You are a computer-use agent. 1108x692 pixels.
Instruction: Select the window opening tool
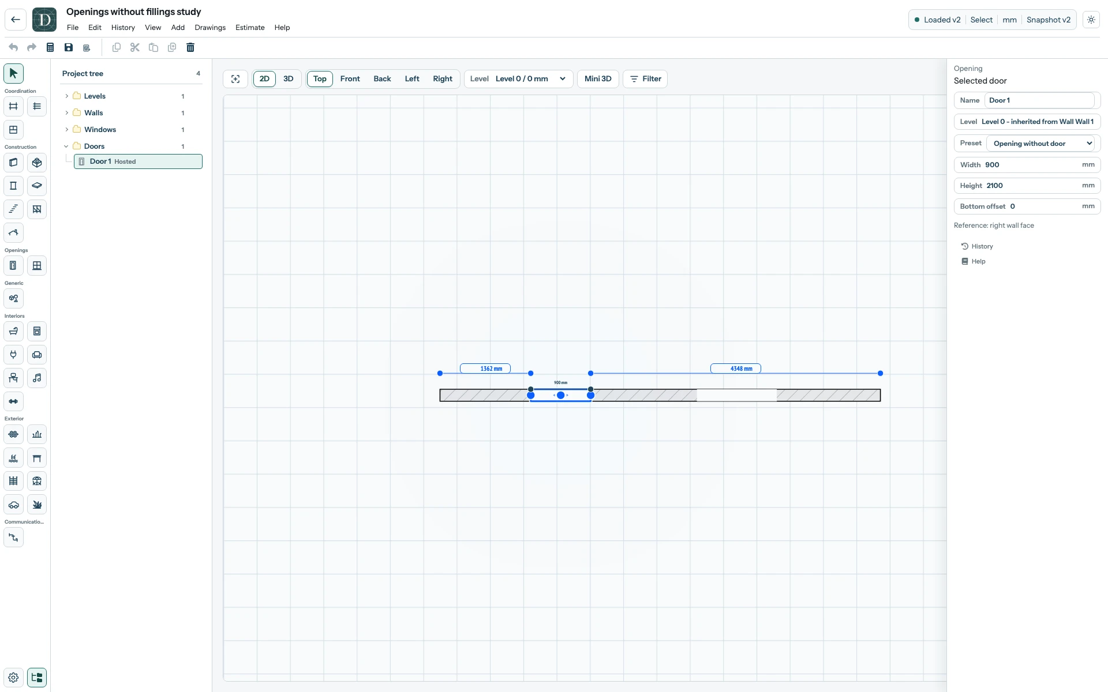(37, 266)
